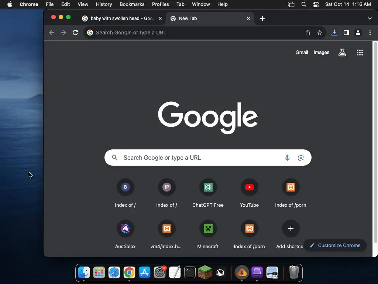Launch Minecraft from the Dock

205,273
